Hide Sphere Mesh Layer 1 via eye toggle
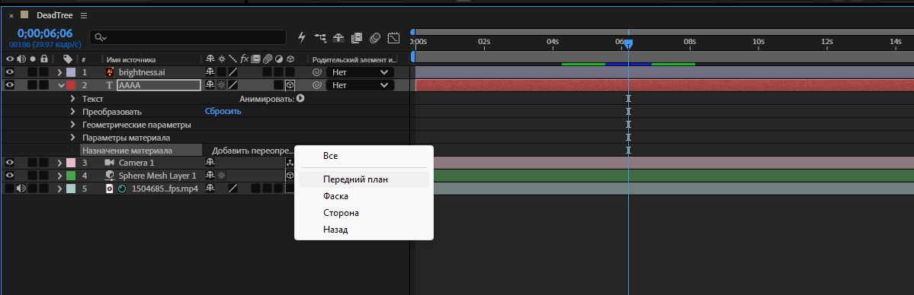This screenshot has height=295, width=914. tap(9, 175)
